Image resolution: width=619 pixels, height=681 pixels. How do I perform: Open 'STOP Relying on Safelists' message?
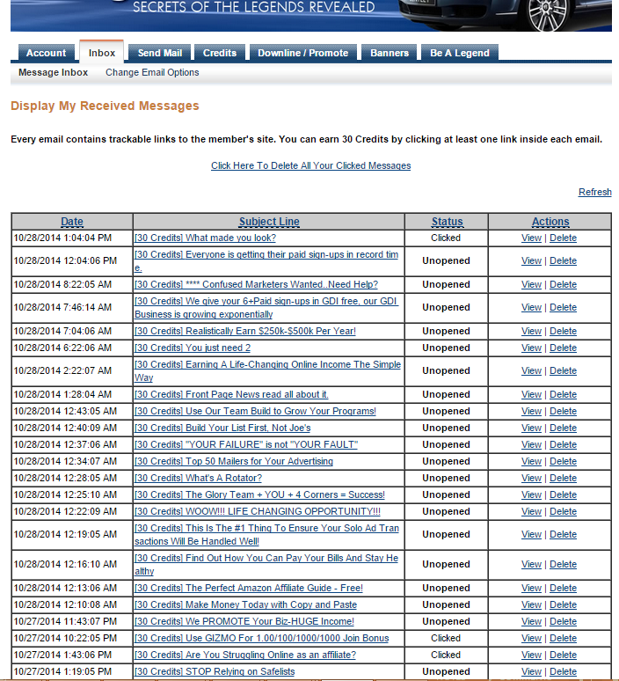coord(215,672)
